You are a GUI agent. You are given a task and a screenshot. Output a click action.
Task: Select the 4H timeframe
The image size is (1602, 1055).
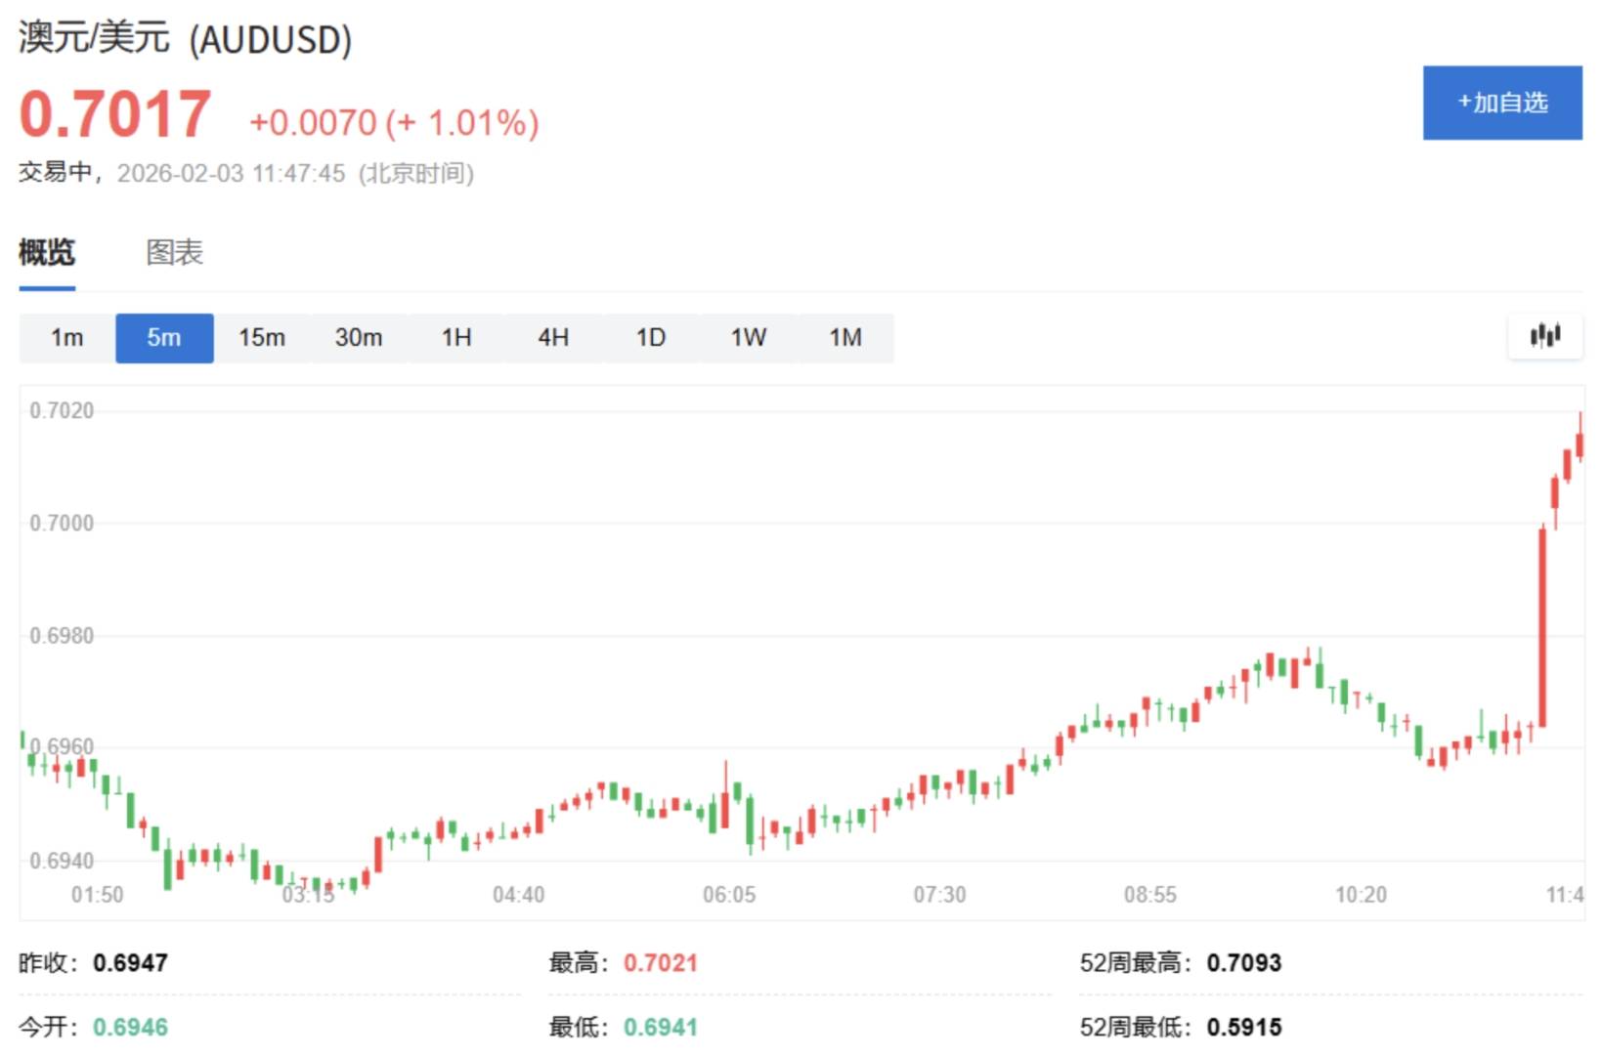pos(553,337)
